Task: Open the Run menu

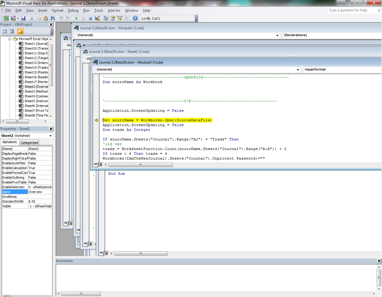Action: point(86,10)
